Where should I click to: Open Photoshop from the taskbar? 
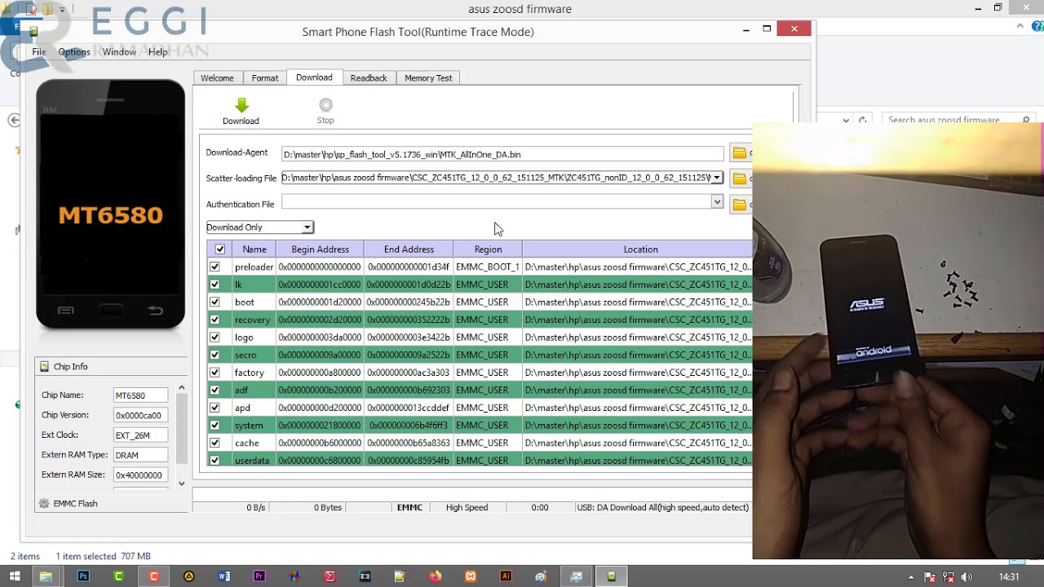pos(83,576)
